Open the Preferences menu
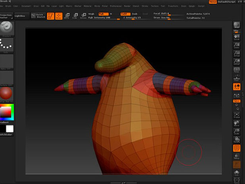Image resolution: width=245 pixels, height=184 pixels. tap(116, 6)
